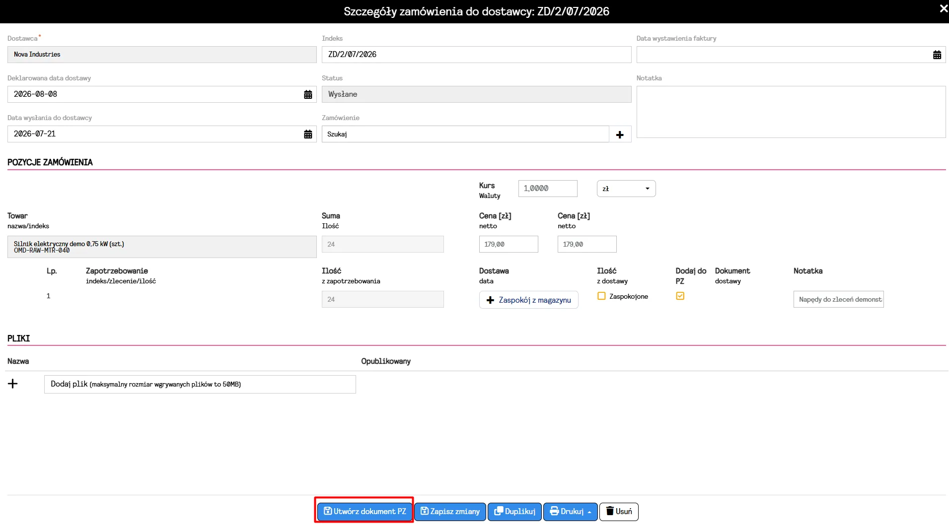Expand the Drukuj button arrow menu
This screenshot has height=528, width=949.
[x=589, y=512]
